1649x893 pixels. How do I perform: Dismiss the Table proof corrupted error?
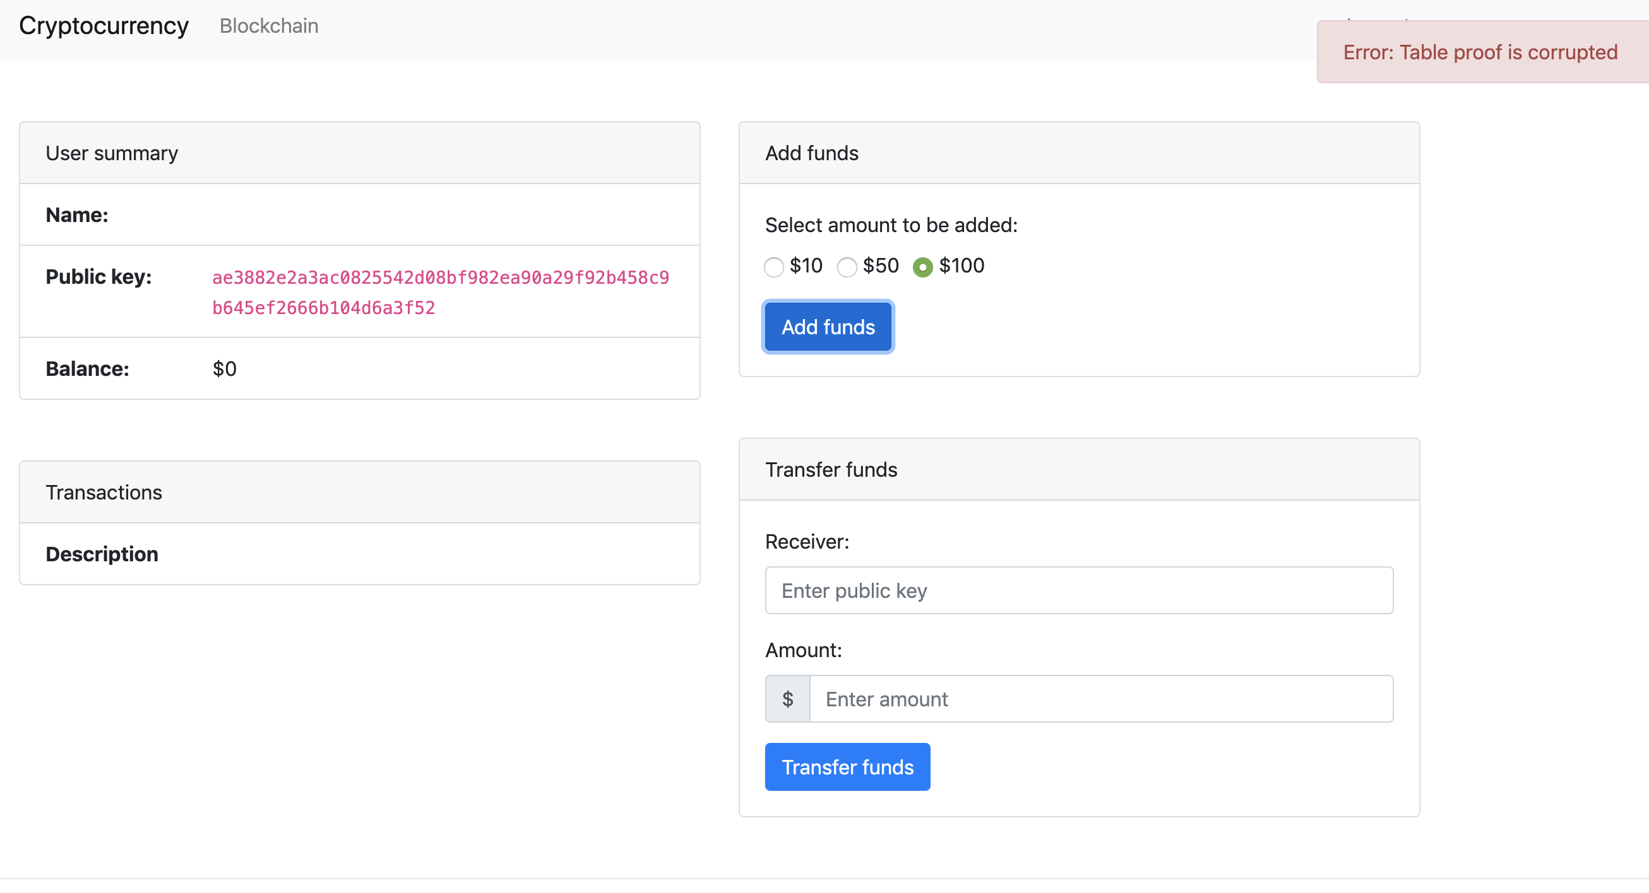click(1479, 52)
